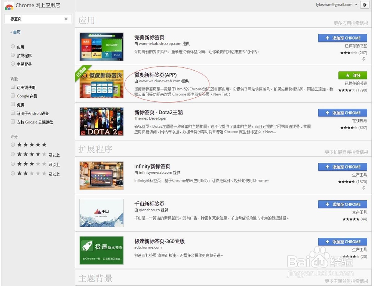The width and height of the screenshot is (374, 286).
Task: Select the four stars 及以上 rating filter
Action: pos(13,155)
